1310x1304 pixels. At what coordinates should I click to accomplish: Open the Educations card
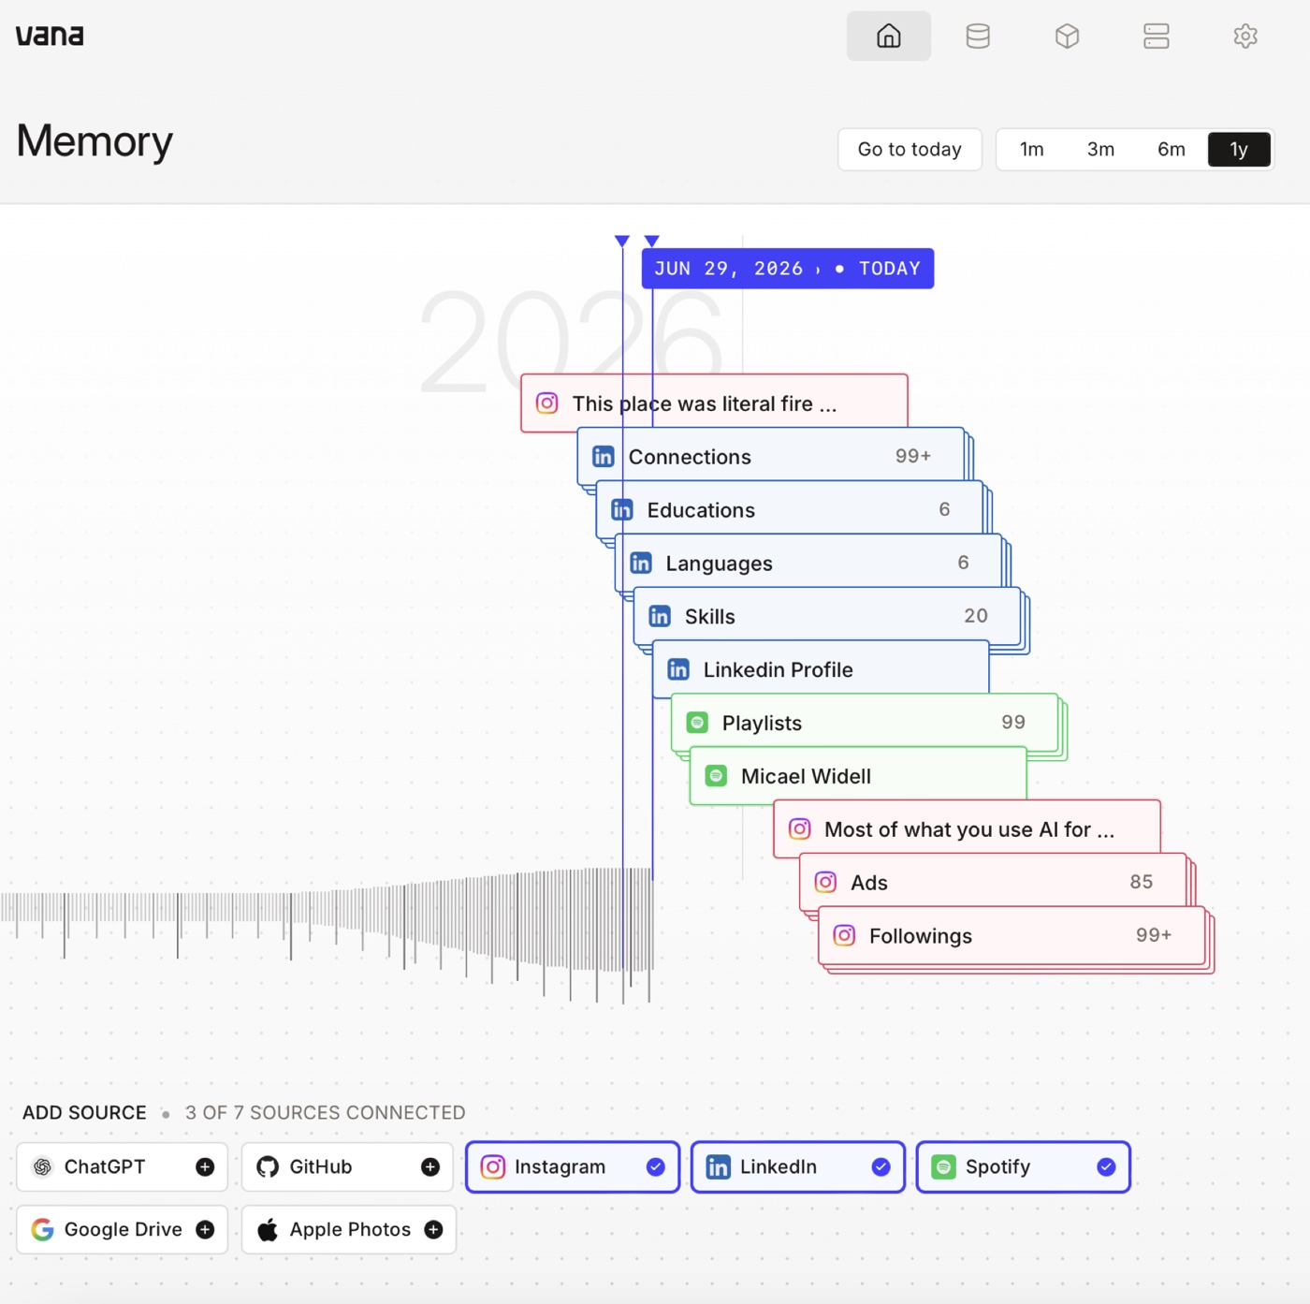pyautogui.click(x=790, y=509)
